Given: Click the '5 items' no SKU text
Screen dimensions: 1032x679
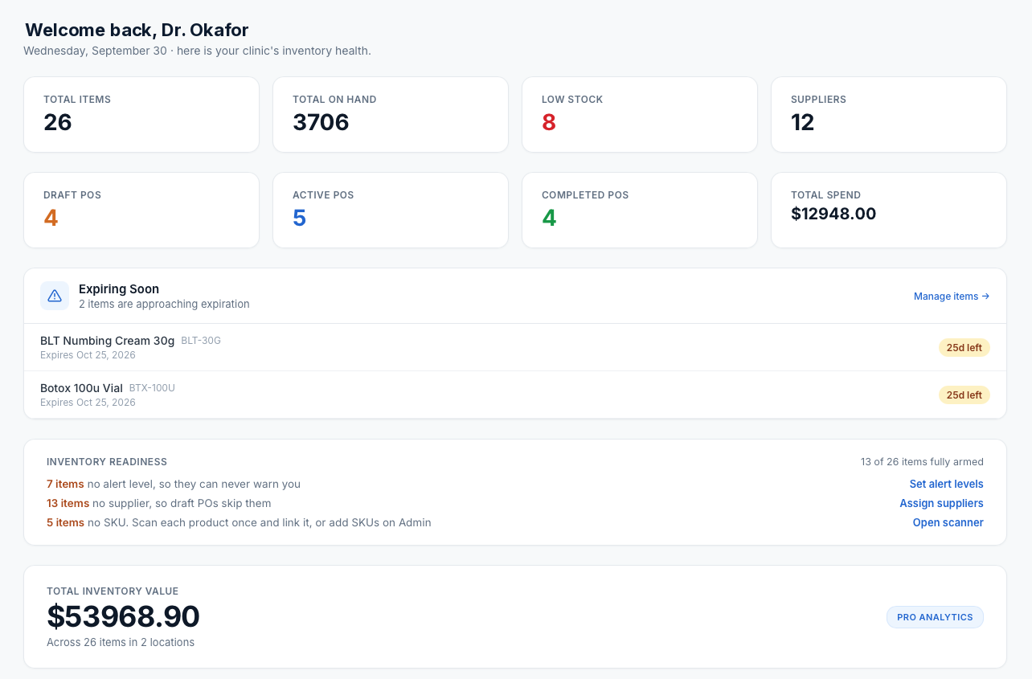Looking at the screenshot, I should click(x=65, y=522).
